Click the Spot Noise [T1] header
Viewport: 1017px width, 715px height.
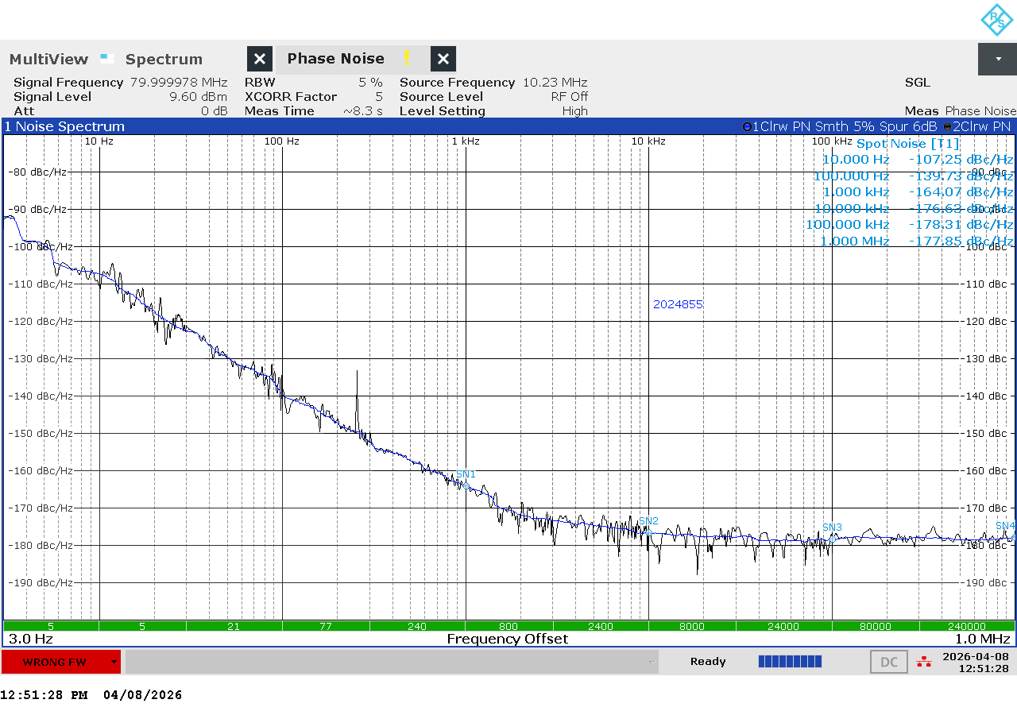907,144
